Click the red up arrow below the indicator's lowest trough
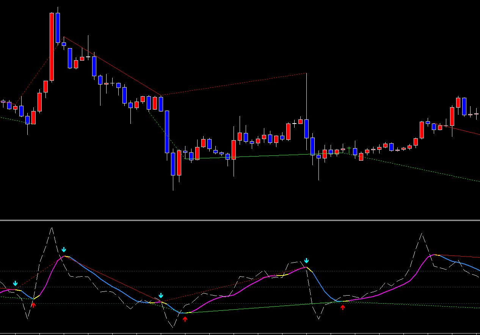The width and height of the screenshot is (480, 335). (185, 319)
